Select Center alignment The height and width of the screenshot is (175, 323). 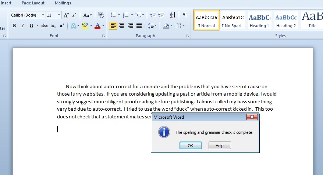click(122, 26)
